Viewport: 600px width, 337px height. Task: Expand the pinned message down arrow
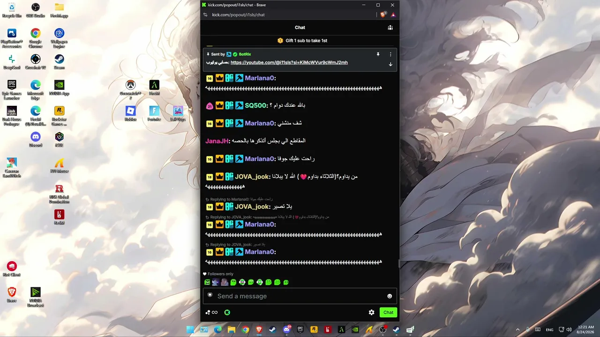pyautogui.click(x=390, y=65)
